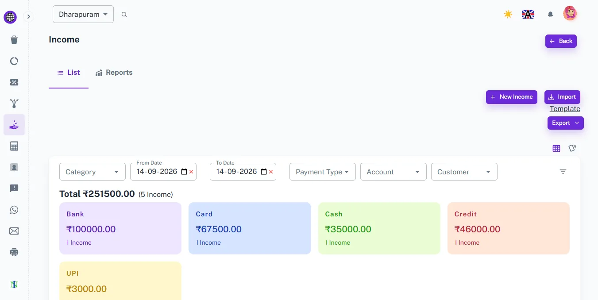Switch to cards view
The width and height of the screenshot is (598, 300).
pyautogui.click(x=572, y=148)
